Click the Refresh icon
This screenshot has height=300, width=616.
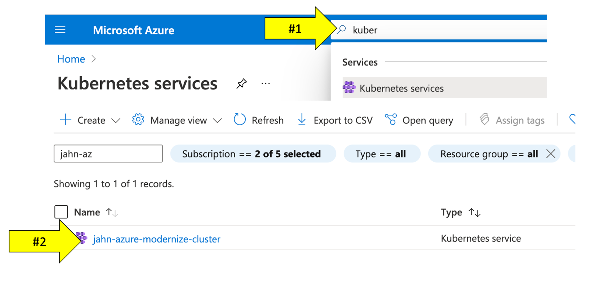pos(240,120)
